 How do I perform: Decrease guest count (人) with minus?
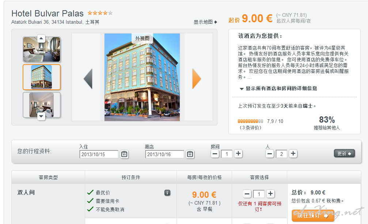[x=270, y=154]
